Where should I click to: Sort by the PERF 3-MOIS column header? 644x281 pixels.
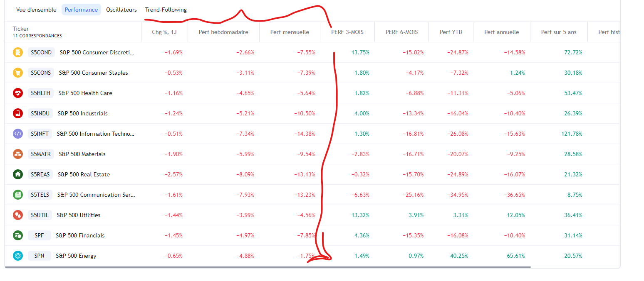[347, 32]
